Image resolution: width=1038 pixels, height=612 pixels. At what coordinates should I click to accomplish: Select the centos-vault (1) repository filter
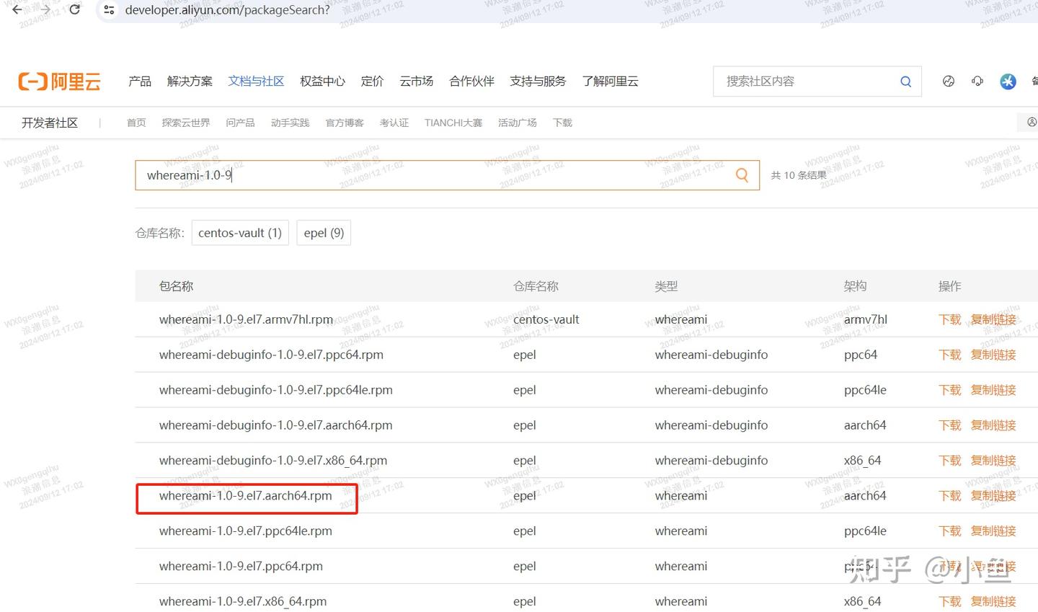[x=240, y=232]
